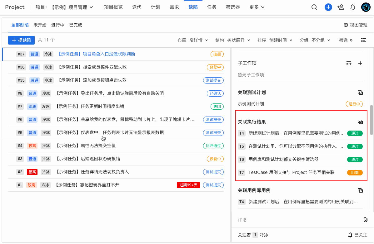Click the Project logo text

pyautogui.click(x=15, y=7)
